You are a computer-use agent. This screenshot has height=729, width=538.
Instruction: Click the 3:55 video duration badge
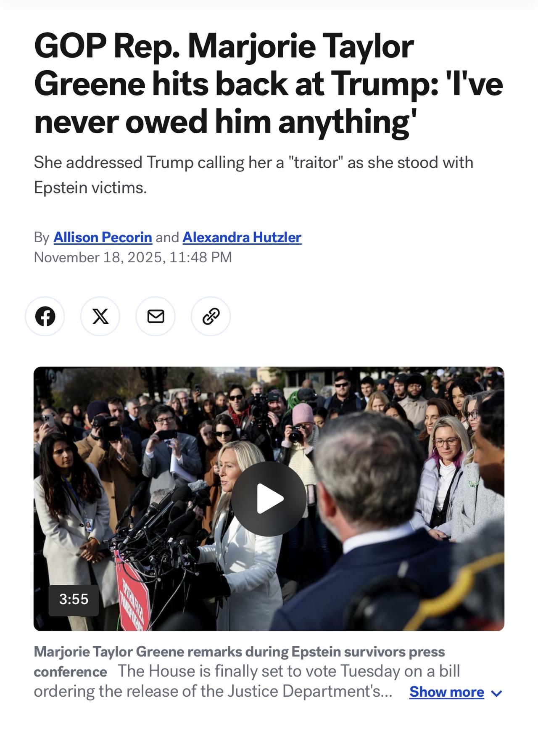[74, 599]
